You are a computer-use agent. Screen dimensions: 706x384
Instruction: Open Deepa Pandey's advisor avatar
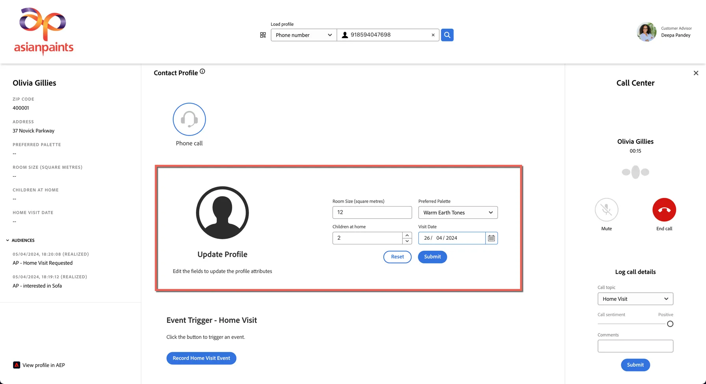(647, 32)
